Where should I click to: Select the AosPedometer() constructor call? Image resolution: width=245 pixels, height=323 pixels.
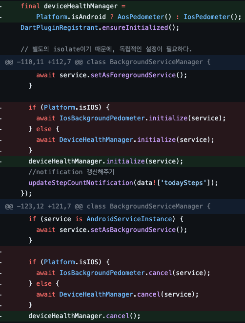click(x=144, y=17)
